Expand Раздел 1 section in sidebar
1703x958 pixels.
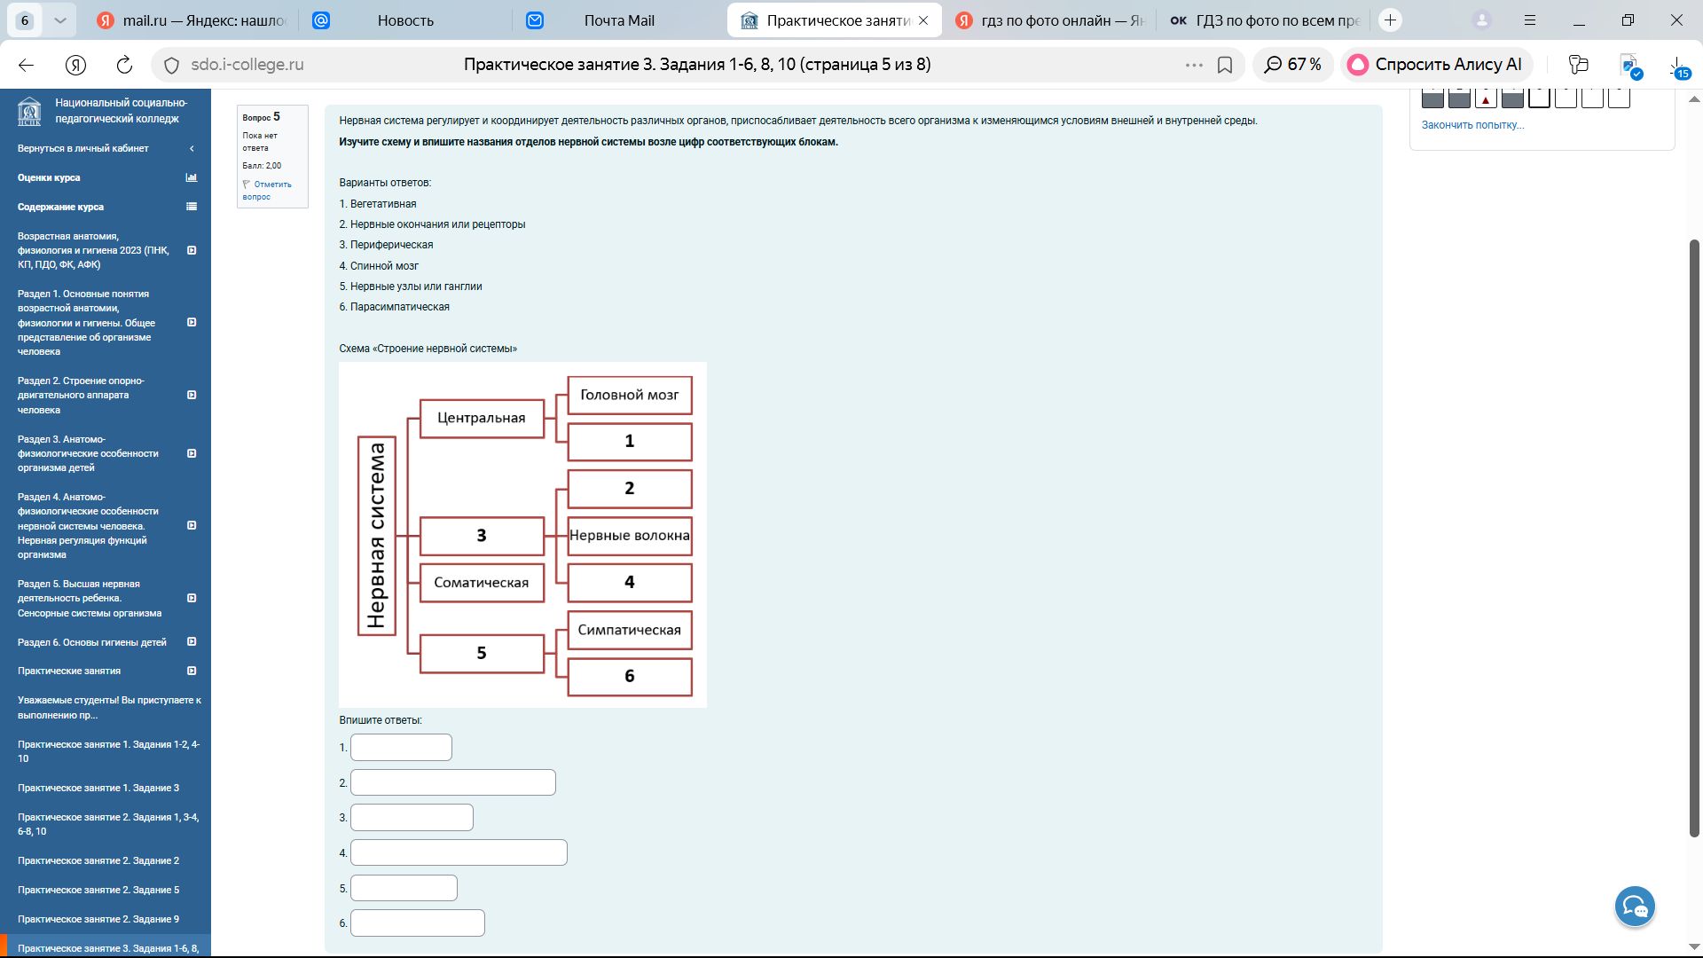(192, 322)
